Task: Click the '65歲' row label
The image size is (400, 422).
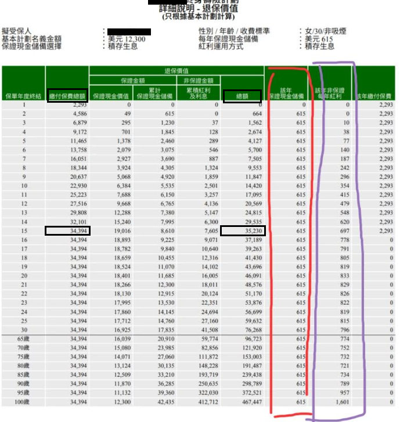Action: click(23, 339)
